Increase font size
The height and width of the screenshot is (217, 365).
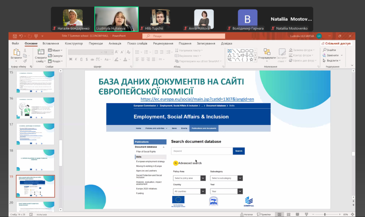pos(116,52)
